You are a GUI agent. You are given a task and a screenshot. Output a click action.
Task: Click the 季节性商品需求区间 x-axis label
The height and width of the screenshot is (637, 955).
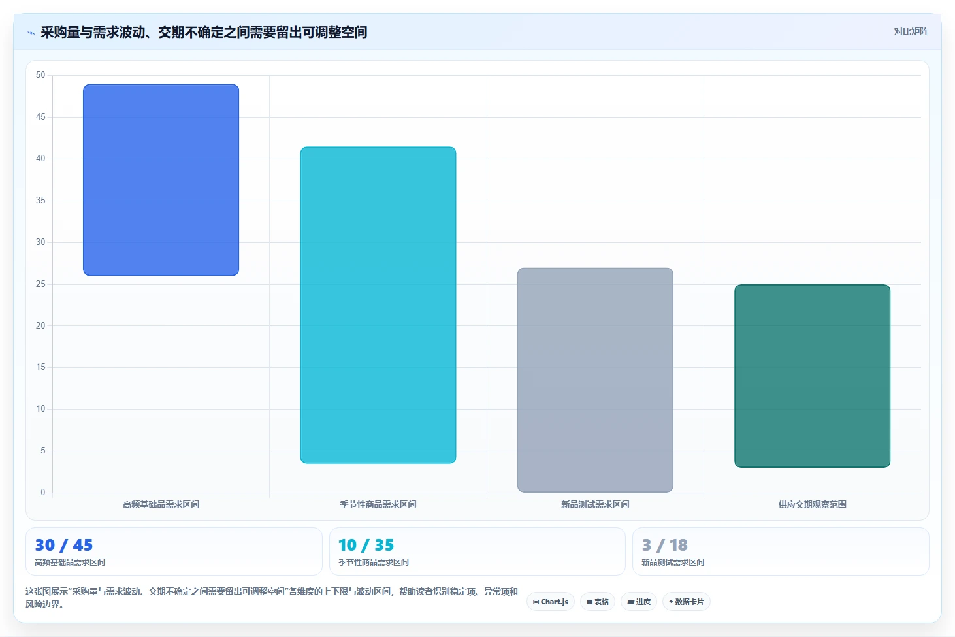378,504
